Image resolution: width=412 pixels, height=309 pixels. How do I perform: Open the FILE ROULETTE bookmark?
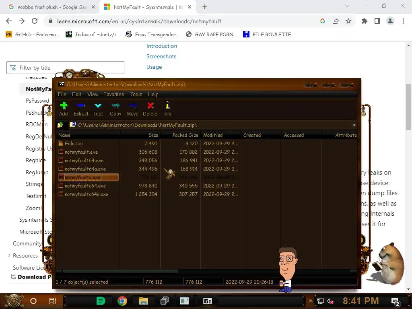point(267,35)
